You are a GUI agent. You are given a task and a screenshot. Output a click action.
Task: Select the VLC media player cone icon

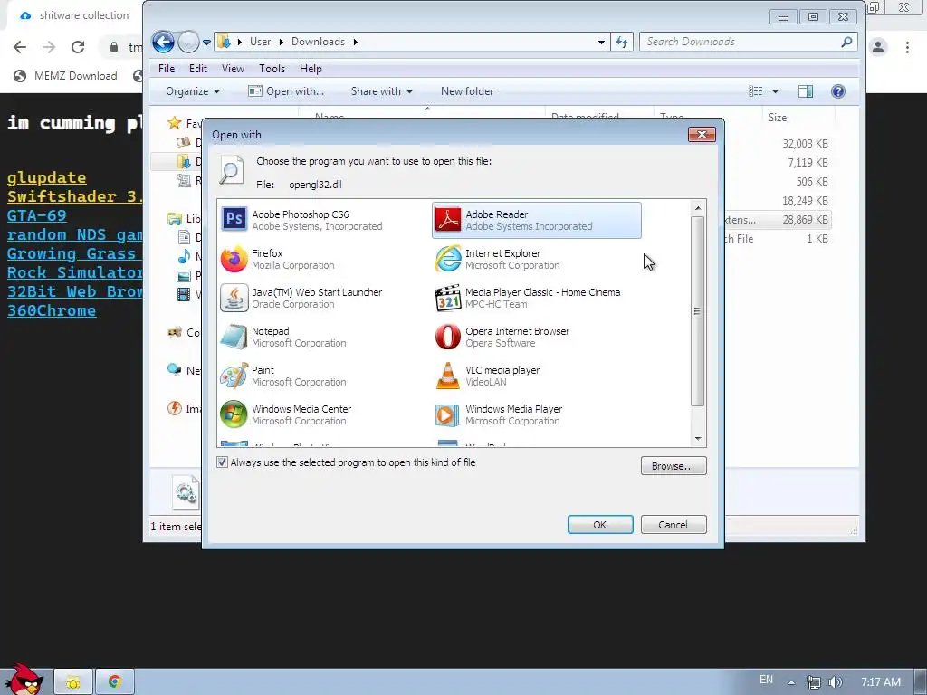point(447,376)
